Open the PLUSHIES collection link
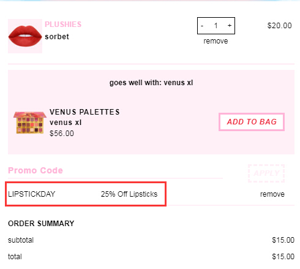Screen dimensions: 300x269 tap(63, 25)
